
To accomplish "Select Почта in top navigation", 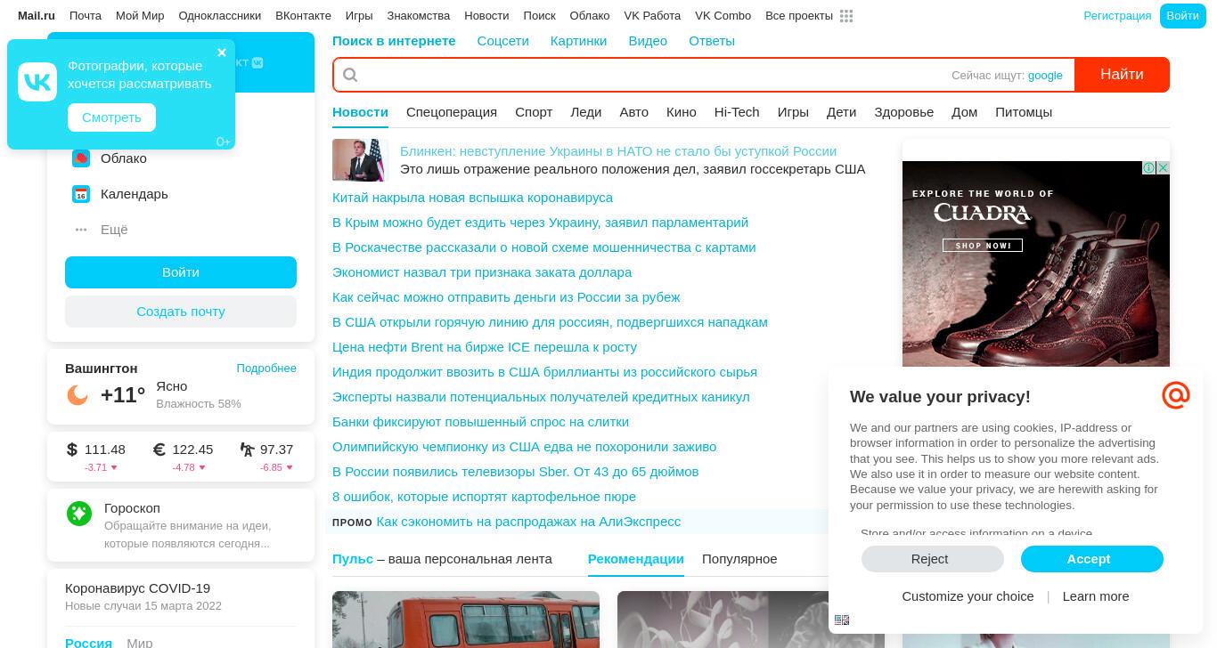I will coord(86,16).
